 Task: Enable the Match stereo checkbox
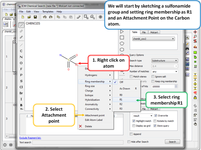pyautogui.click(x=131, y=77)
